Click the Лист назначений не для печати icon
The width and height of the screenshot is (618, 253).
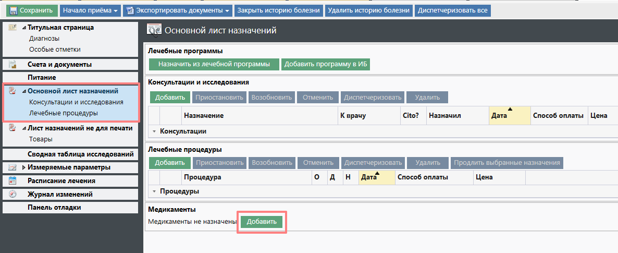(13, 128)
